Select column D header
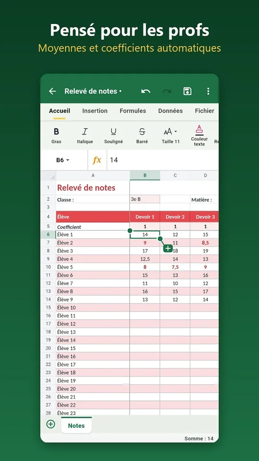Image resolution: width=259 pixels, height=461 pixels. pyautogui.click(x=204, y=176)
